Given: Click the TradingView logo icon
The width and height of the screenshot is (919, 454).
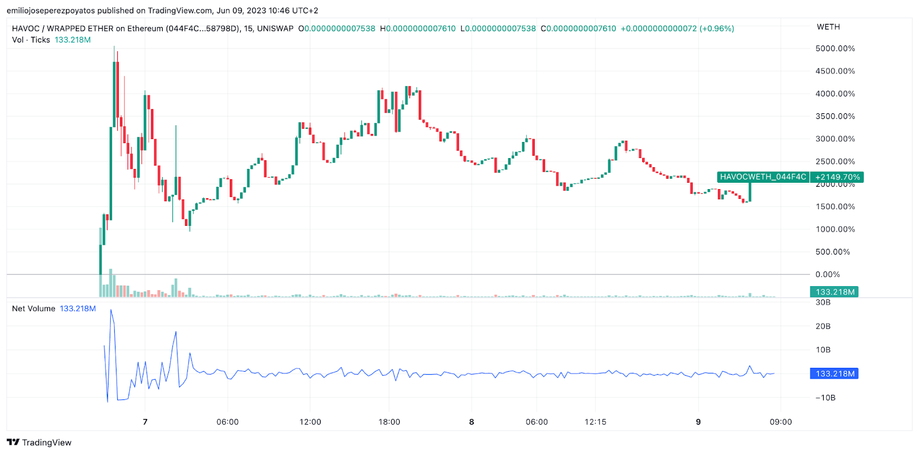Looking at the screenshot, I should pos(13,442).
